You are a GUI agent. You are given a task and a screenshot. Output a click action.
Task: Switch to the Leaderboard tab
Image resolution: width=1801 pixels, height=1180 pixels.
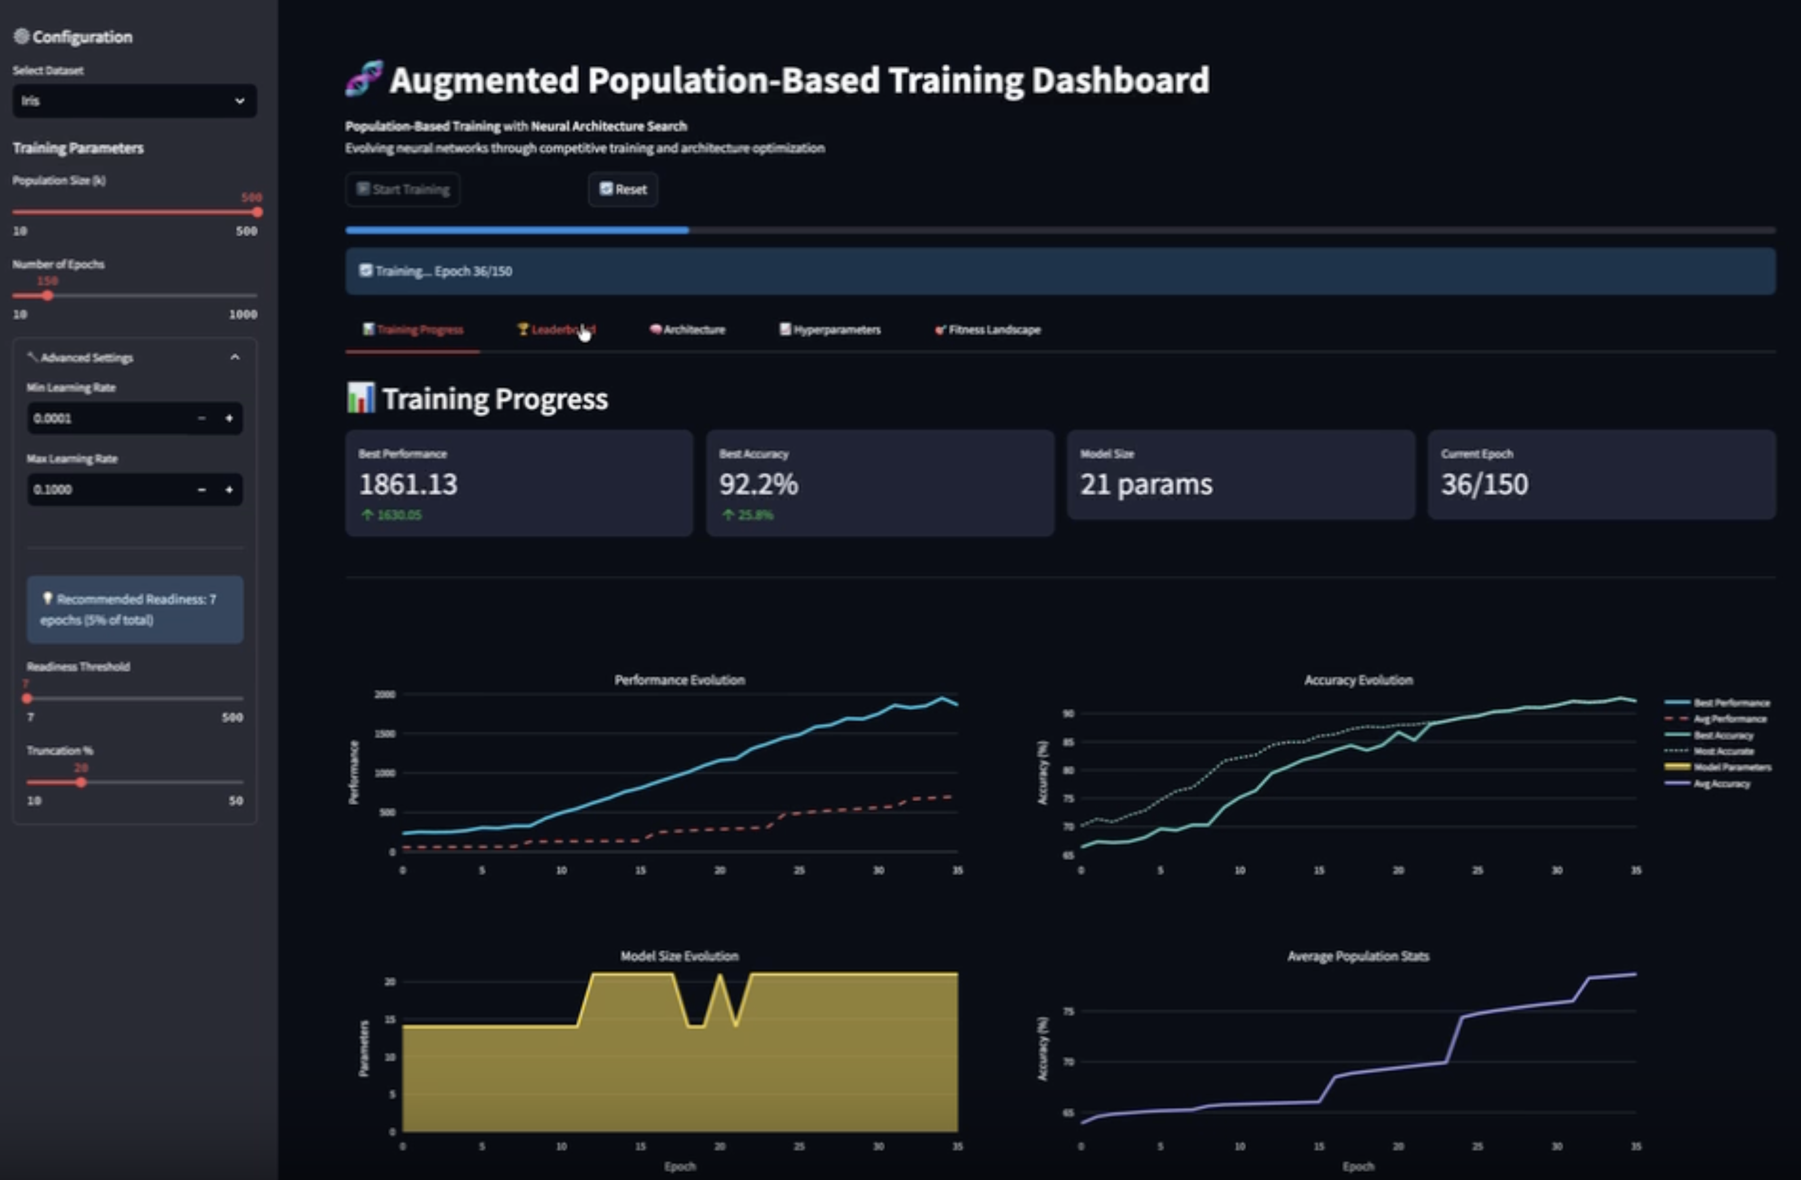pos(558,329)
